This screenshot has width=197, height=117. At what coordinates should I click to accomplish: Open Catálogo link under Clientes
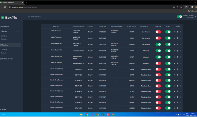4,36
